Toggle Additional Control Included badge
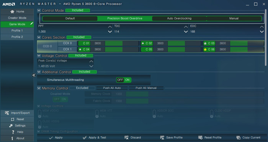The width and height of the screenshot is (268, 142). pos(85,72)
